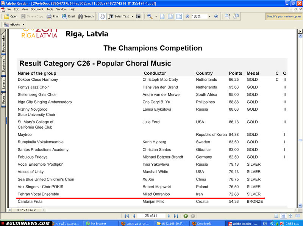
Task: Activate the Hand tool
Action: tap(102, 16)
